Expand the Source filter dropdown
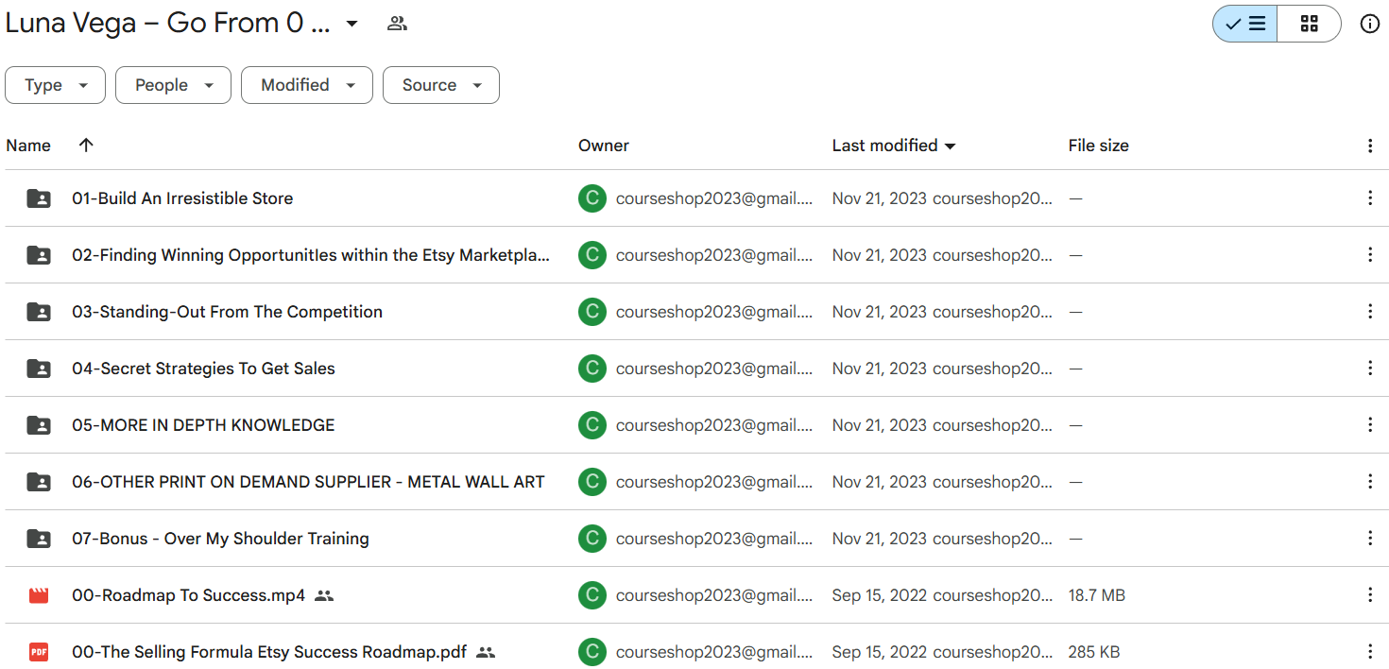This screenshot has width=1389, height=669. point(441,85)
